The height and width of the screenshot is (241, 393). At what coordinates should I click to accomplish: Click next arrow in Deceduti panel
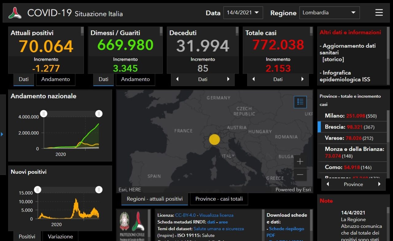(x=228, y=79)
